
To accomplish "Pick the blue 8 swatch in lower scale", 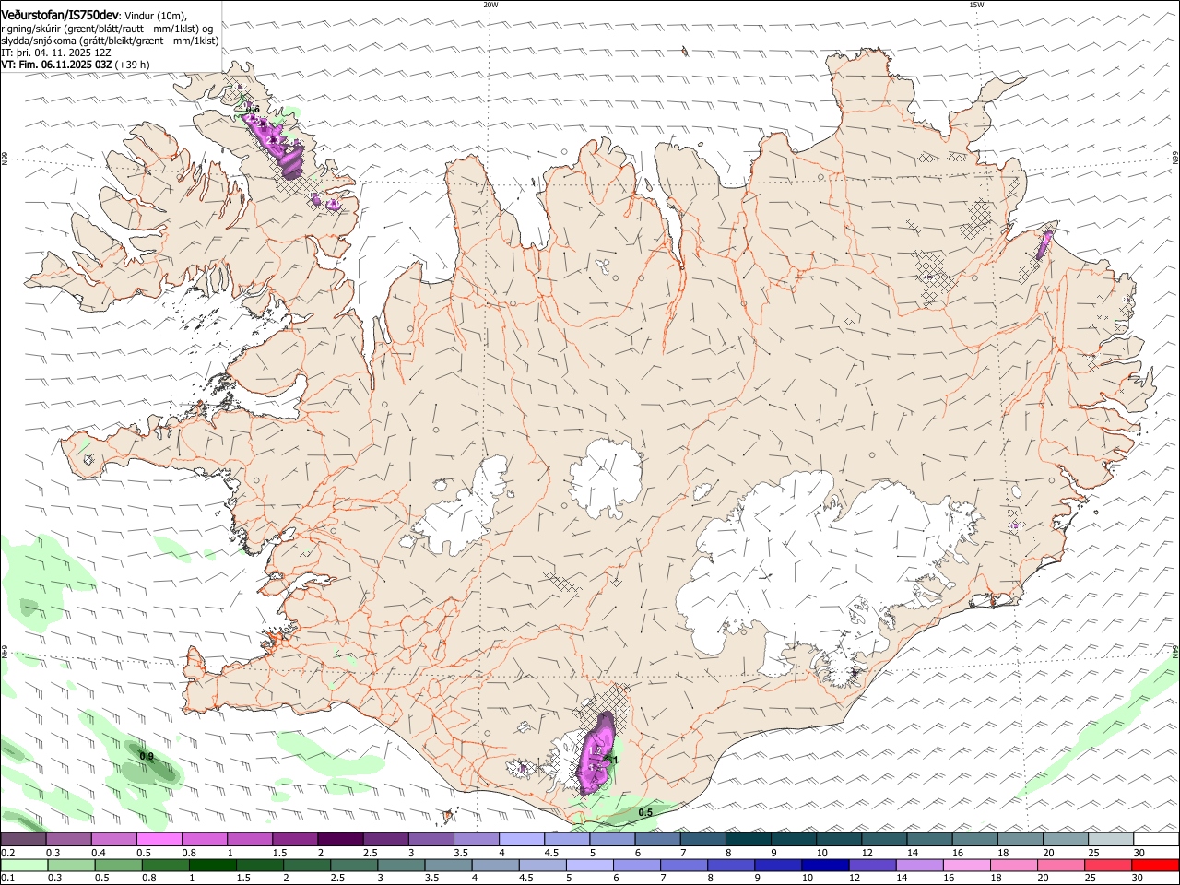I will click(x=731, y=865).
